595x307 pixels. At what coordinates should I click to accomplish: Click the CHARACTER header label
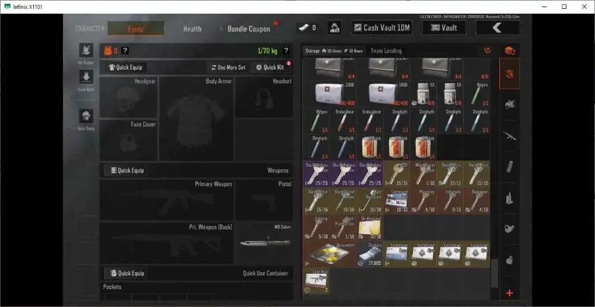click(90, 29)
